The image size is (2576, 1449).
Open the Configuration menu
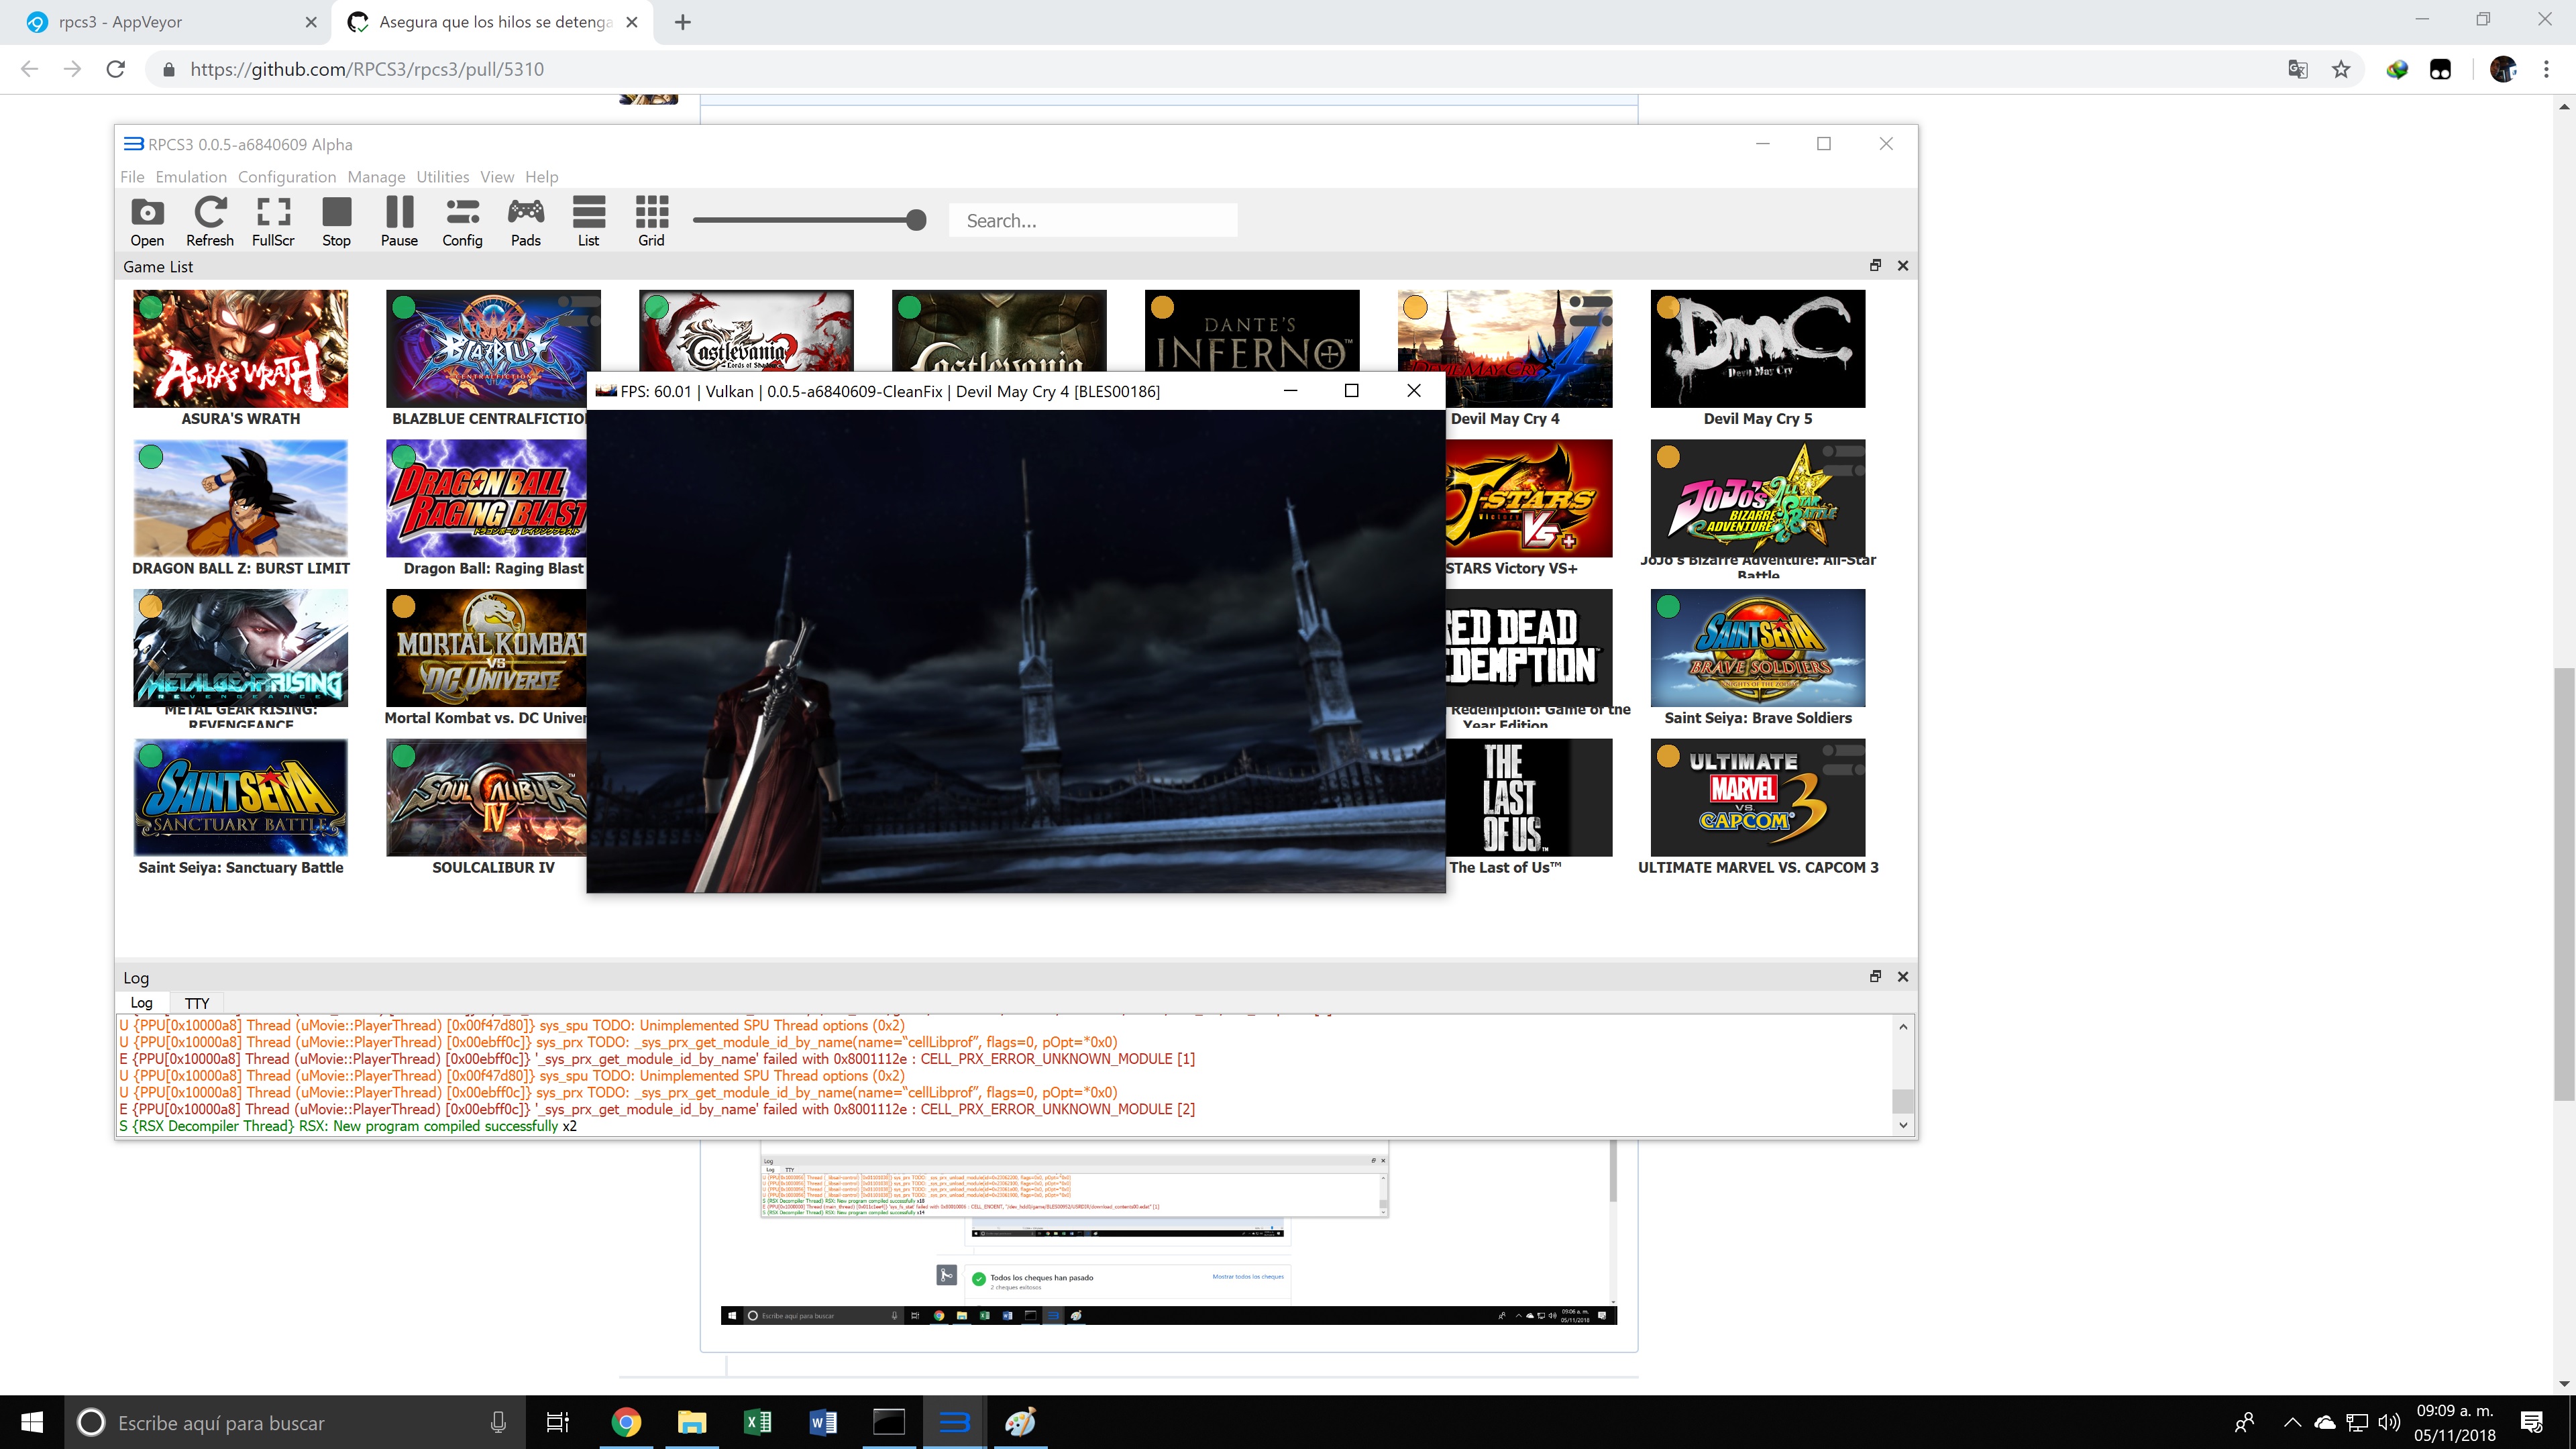pyautogui.click(x=287, y=177)
